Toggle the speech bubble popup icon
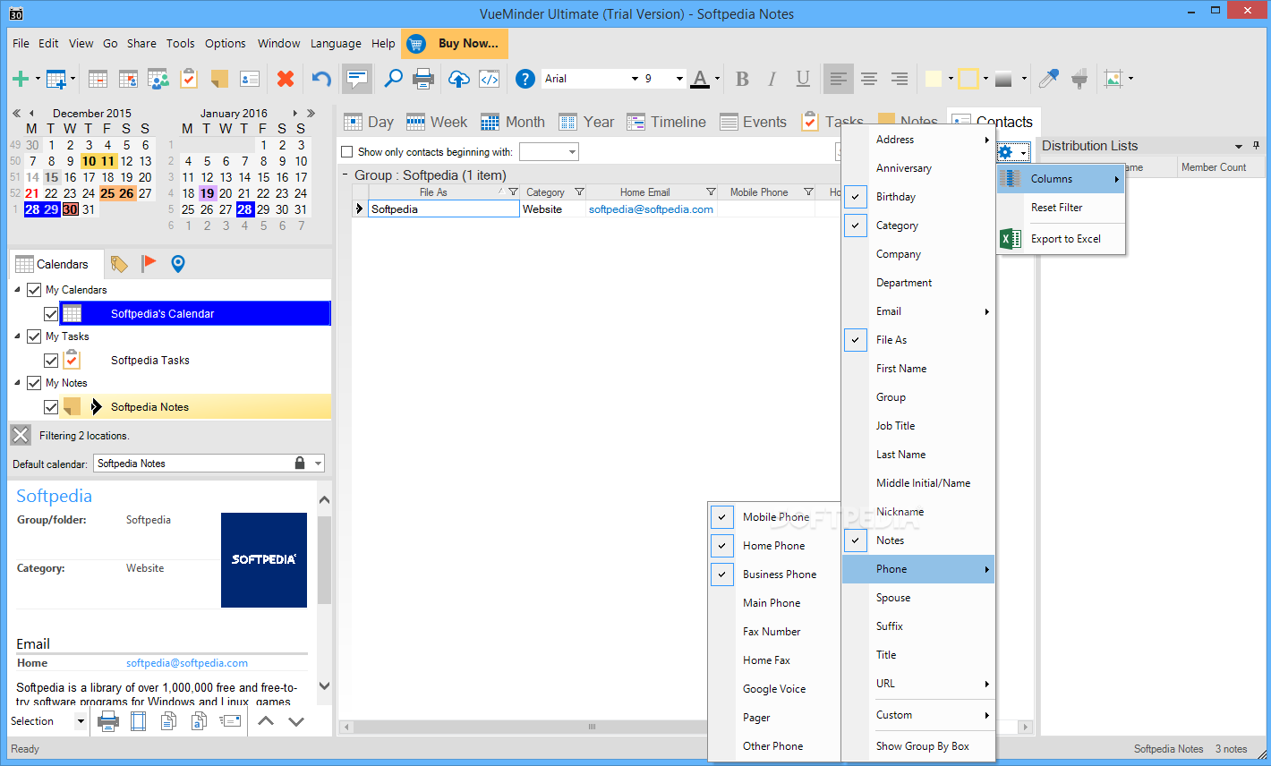1271x766 pixels. coord(356,79)
